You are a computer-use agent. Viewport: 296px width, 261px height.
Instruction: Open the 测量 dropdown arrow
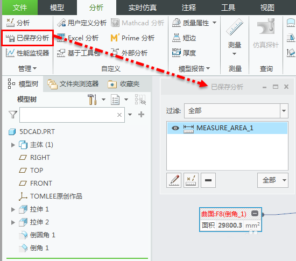coord(234,54)
